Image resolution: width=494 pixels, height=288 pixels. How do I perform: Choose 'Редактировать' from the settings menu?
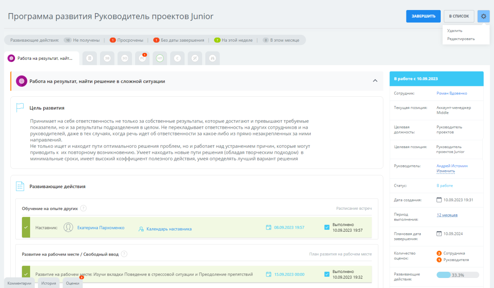coord(461,39)
